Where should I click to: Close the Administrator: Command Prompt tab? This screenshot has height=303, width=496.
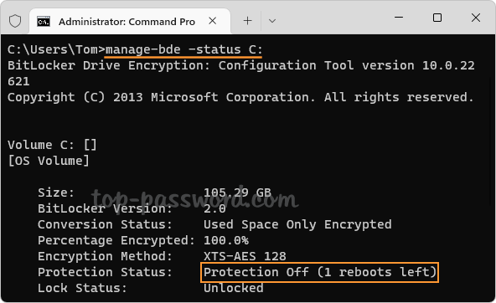[x=213, y=21]
